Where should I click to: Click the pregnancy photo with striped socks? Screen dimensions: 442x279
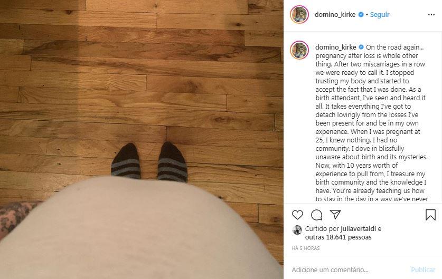(142, 139)
